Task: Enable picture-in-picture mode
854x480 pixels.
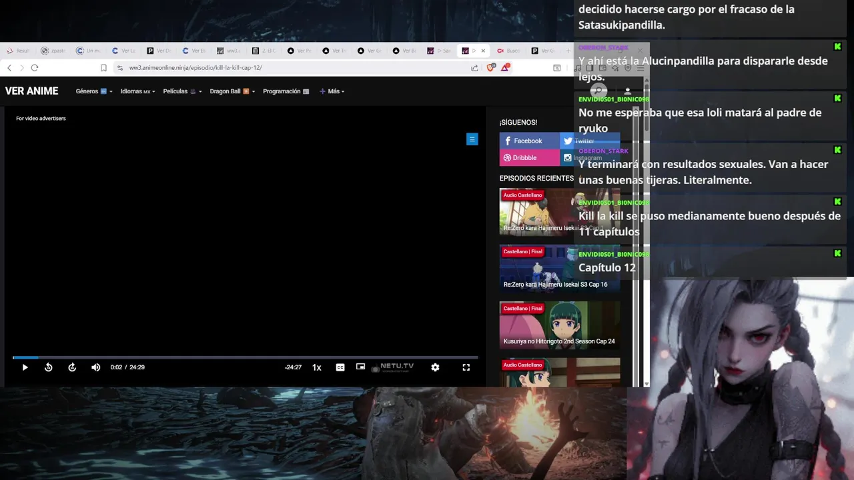Action: click(360, 367)
